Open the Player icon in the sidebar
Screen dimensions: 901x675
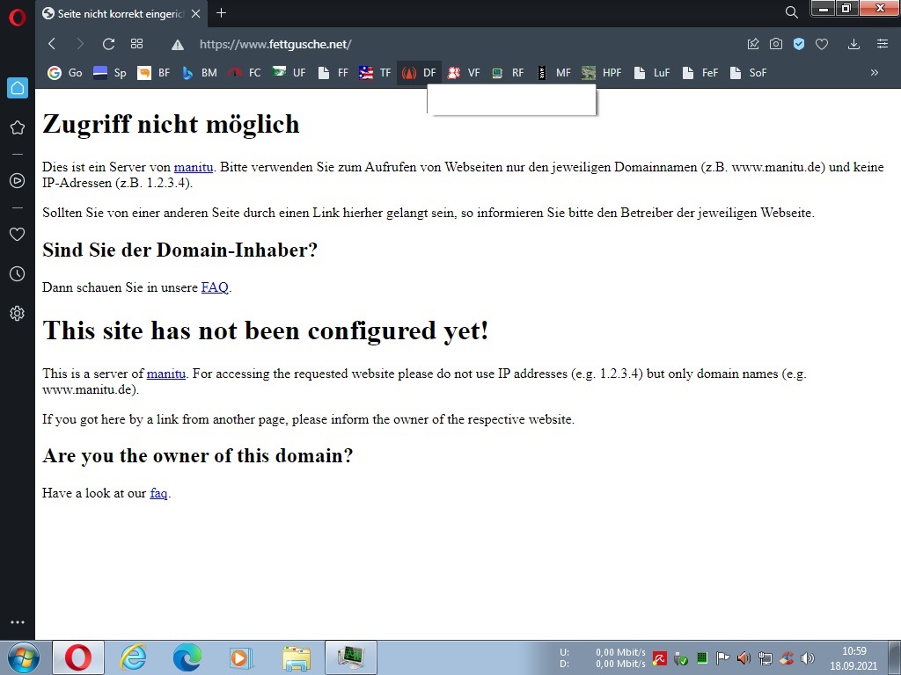click(x=17, y=180)
